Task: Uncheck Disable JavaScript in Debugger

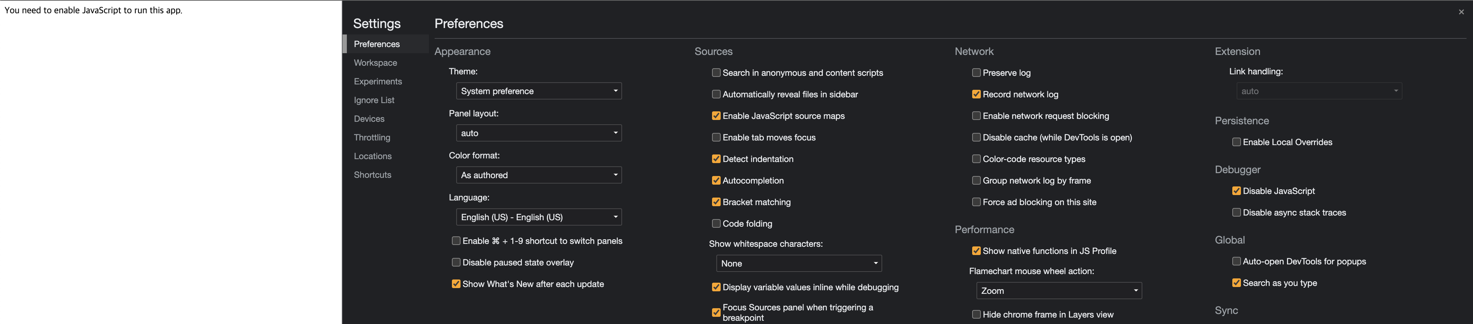Action: pyautogui.click(x=1236, y=191)
